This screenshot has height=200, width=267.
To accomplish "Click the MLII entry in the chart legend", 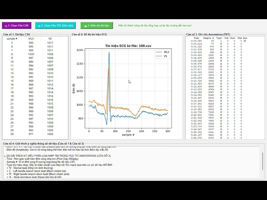I will tap(163, 52).
